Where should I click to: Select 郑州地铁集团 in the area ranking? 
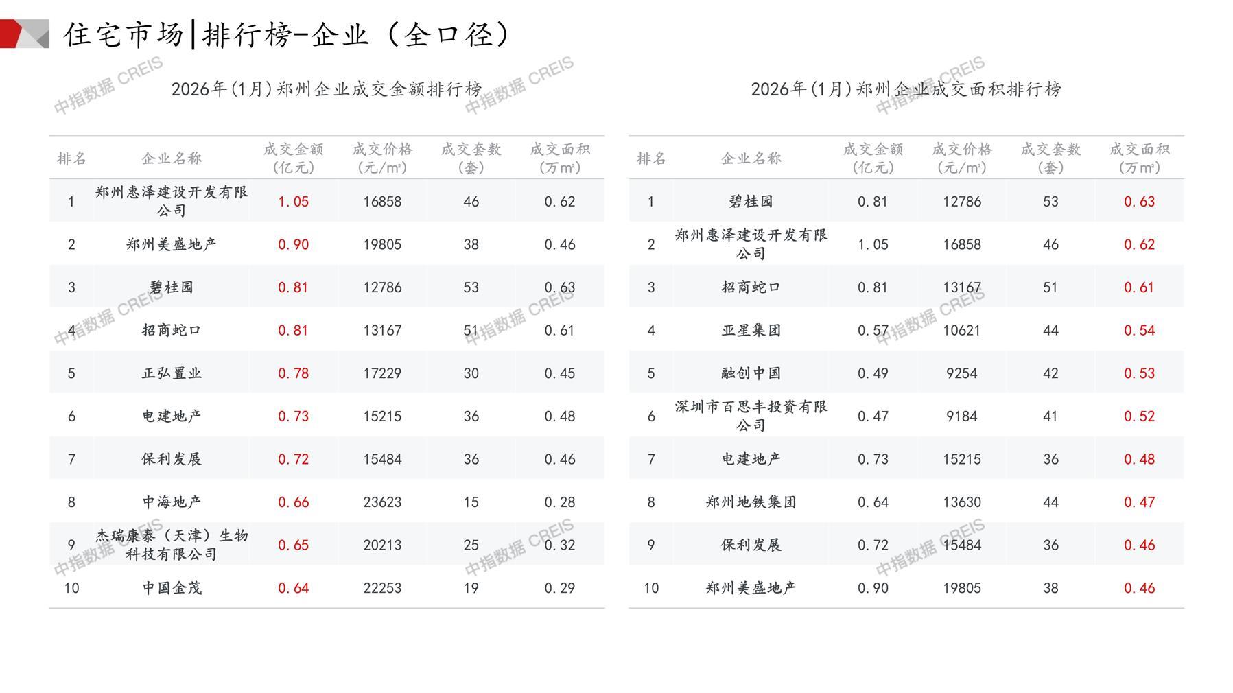coord(751,502)
